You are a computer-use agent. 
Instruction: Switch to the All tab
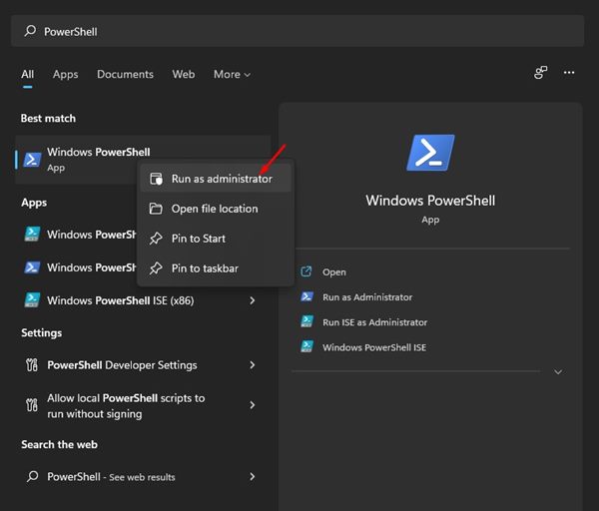tap(28, 75)
